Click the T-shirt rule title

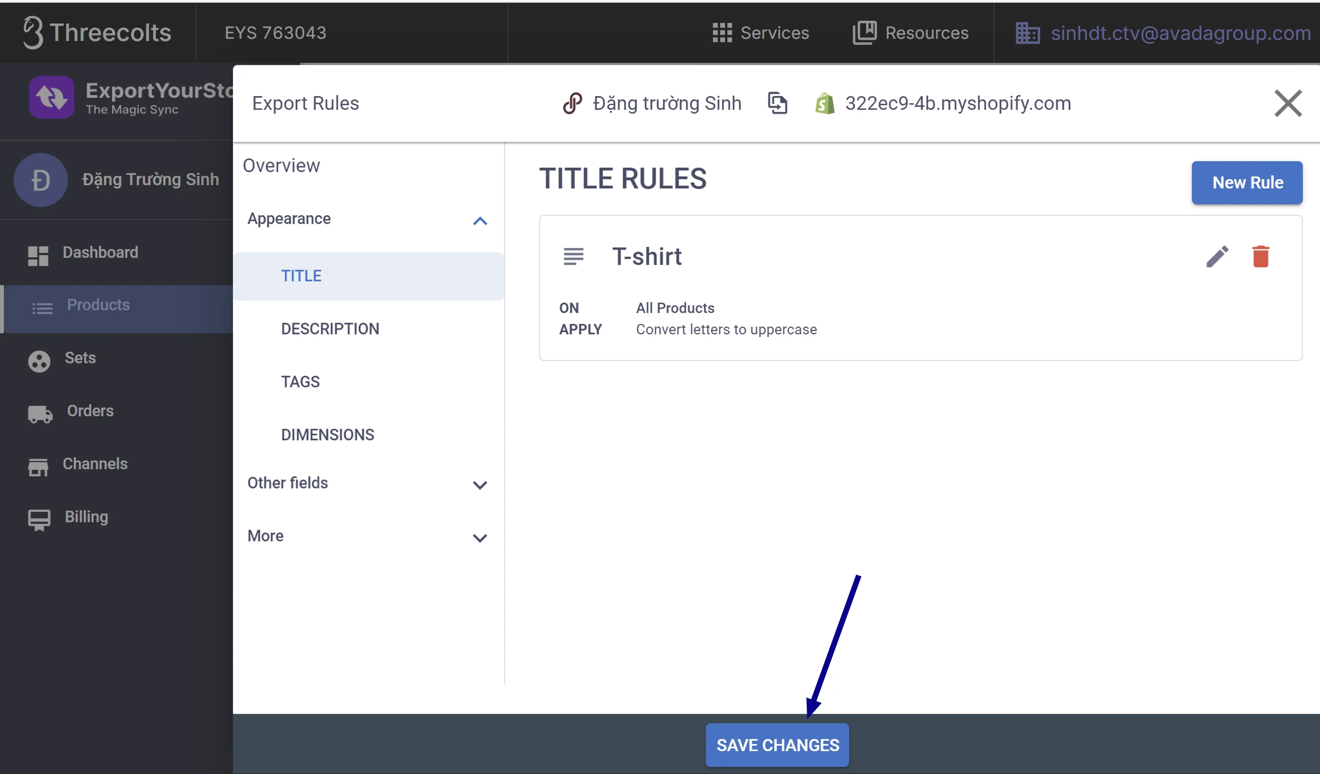(x=647, y=257)
